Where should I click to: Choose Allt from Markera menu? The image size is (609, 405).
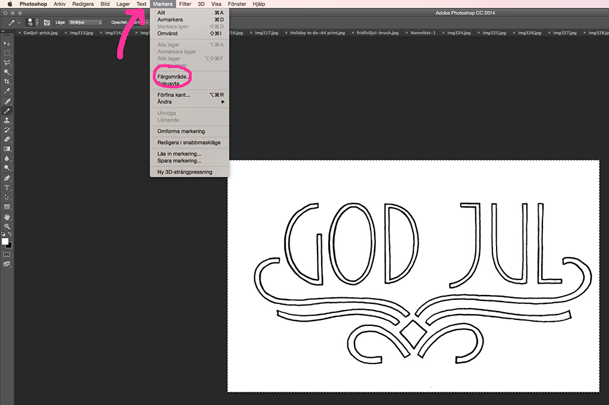[x=190, y=13]
